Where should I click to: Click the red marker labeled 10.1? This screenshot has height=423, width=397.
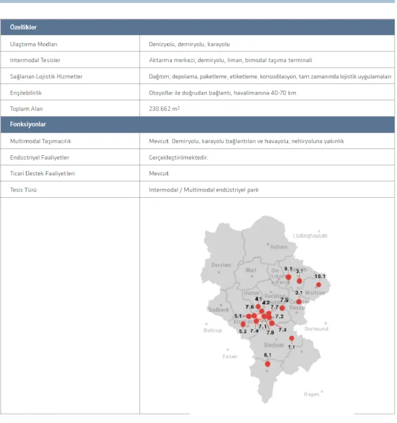[x=319, y=285]
